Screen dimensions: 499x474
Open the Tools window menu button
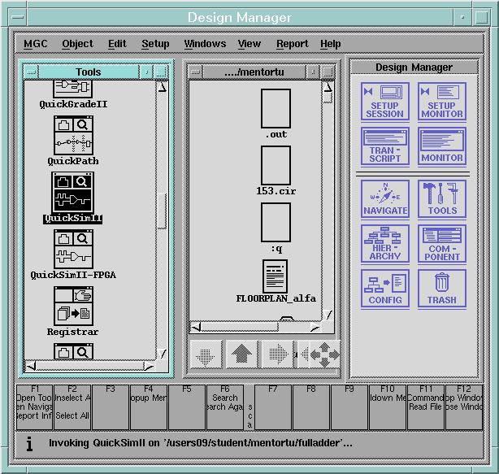tap(31, 72)
